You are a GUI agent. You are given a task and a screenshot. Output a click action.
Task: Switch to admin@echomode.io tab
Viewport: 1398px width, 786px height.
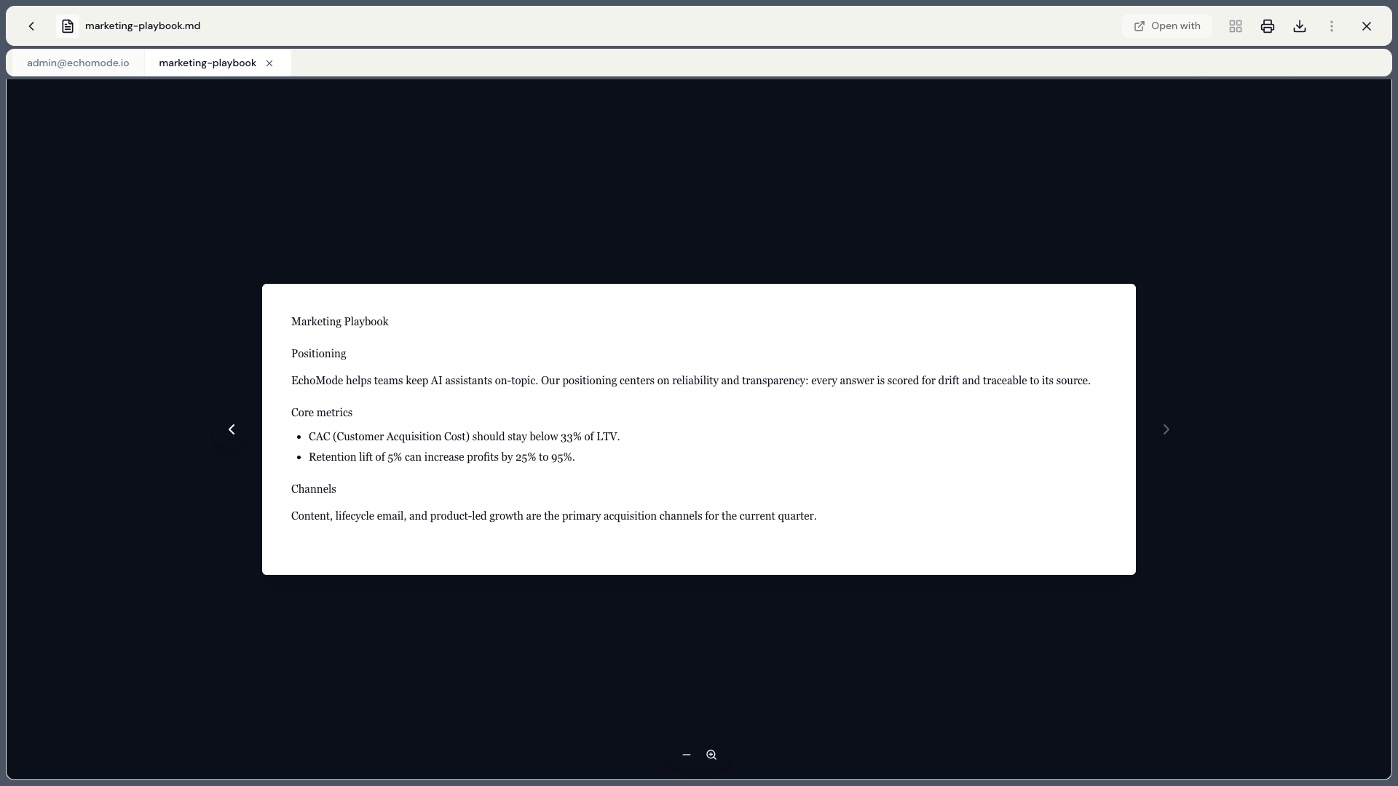point(78,63)
